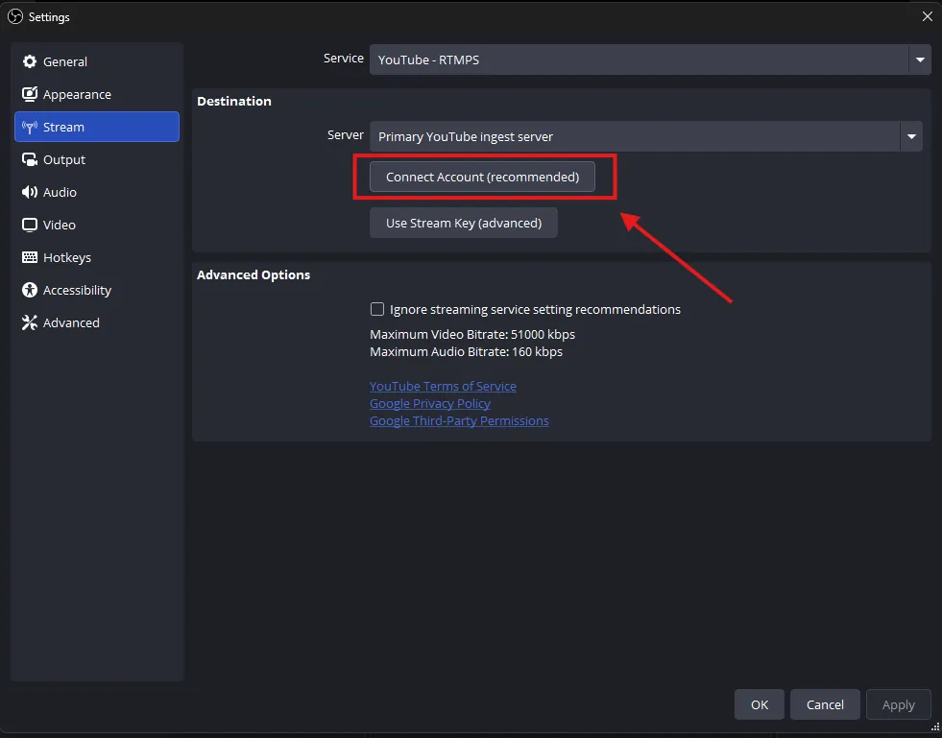Click the Video monitor icon
Viewport: 942px width, 738px height.
[x=28, y=225]
